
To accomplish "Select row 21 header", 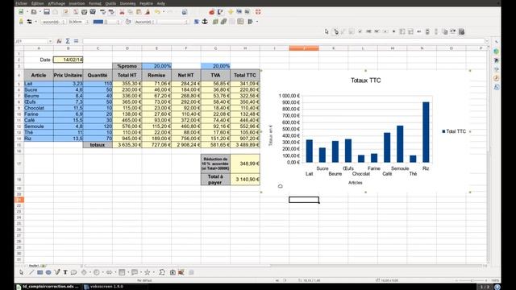I will [x=19, y=200].
